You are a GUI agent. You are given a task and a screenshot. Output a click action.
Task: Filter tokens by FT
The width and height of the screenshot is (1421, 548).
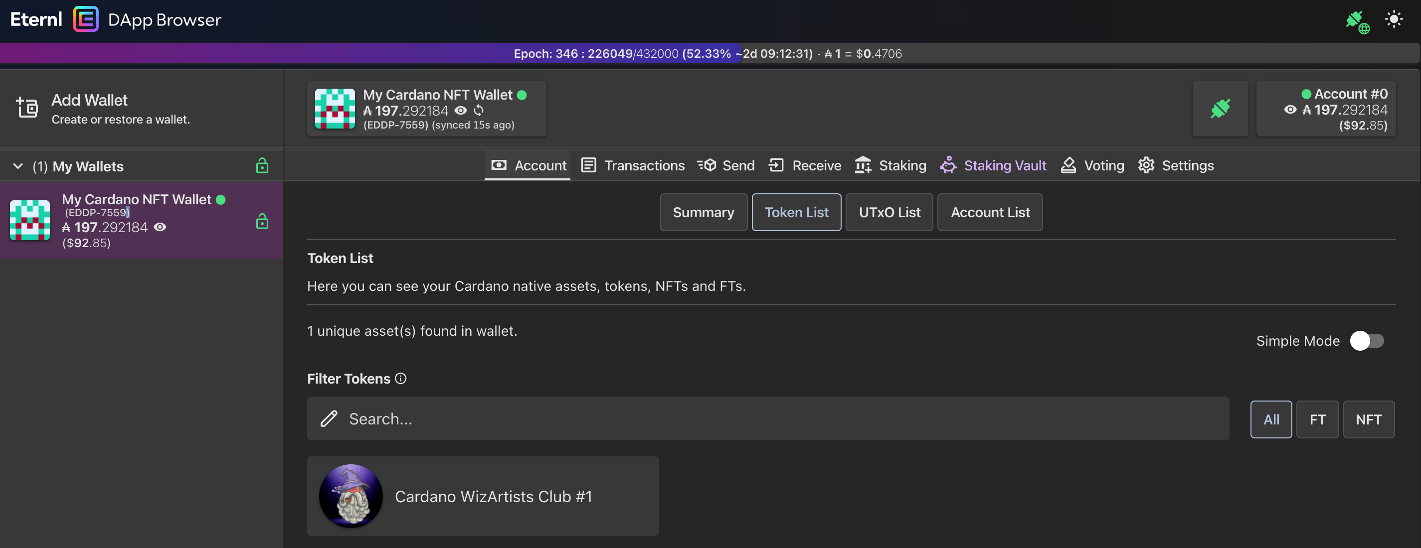click(1317, 419)
